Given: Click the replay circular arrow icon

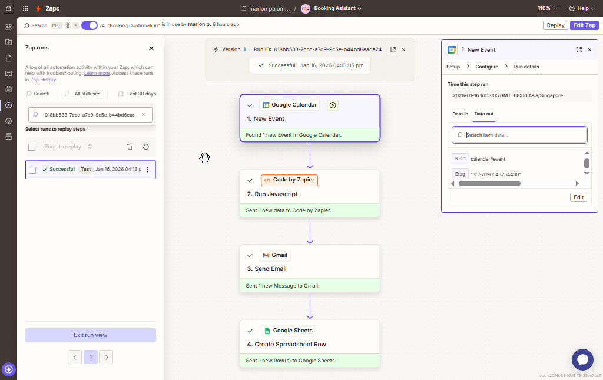Looking at the screenshot, I should tap(146, 147).
